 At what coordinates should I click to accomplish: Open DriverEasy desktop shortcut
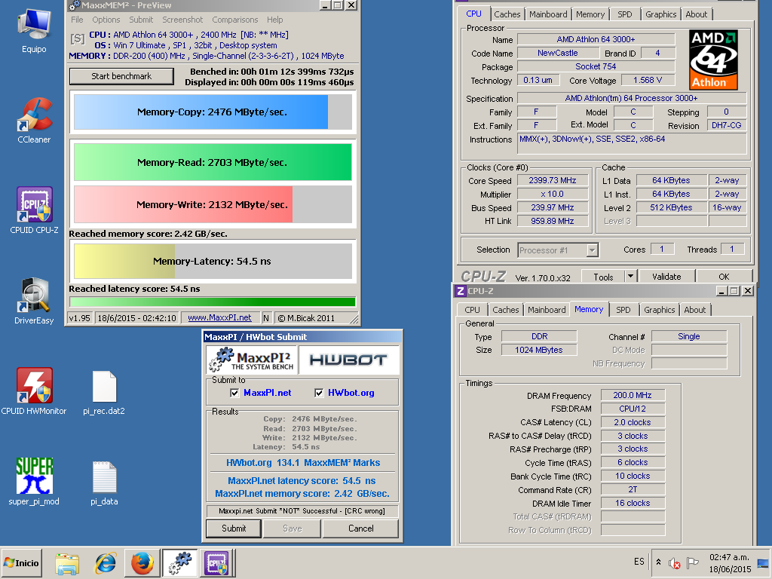pyautogui.click(x=34, y=302)
